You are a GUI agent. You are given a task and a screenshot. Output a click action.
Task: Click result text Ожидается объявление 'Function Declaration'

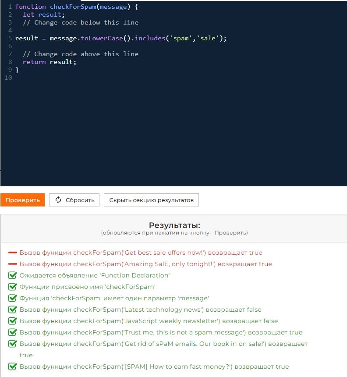pyautogui.click(x=95, y=275)
